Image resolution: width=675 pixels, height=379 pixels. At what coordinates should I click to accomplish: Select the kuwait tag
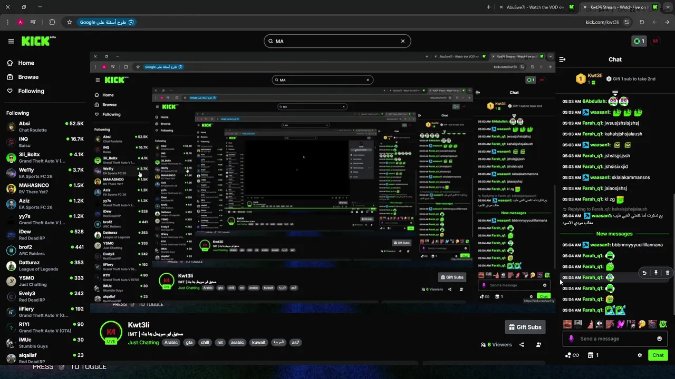[x=259, y=343]
